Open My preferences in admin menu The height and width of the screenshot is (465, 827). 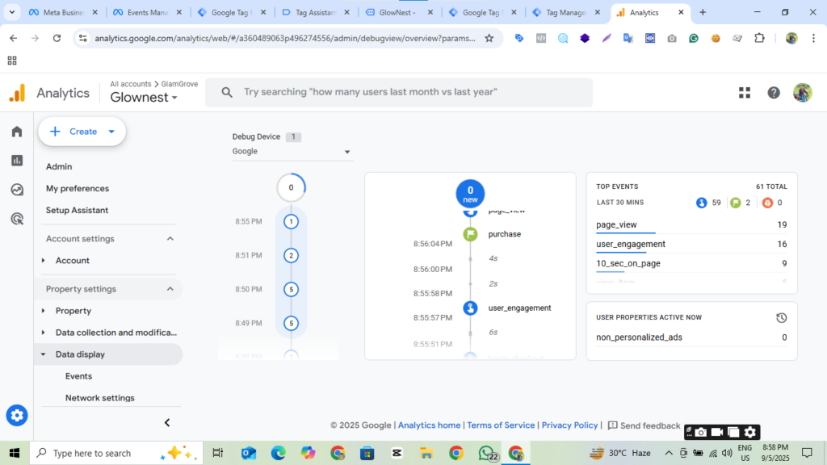78,188
